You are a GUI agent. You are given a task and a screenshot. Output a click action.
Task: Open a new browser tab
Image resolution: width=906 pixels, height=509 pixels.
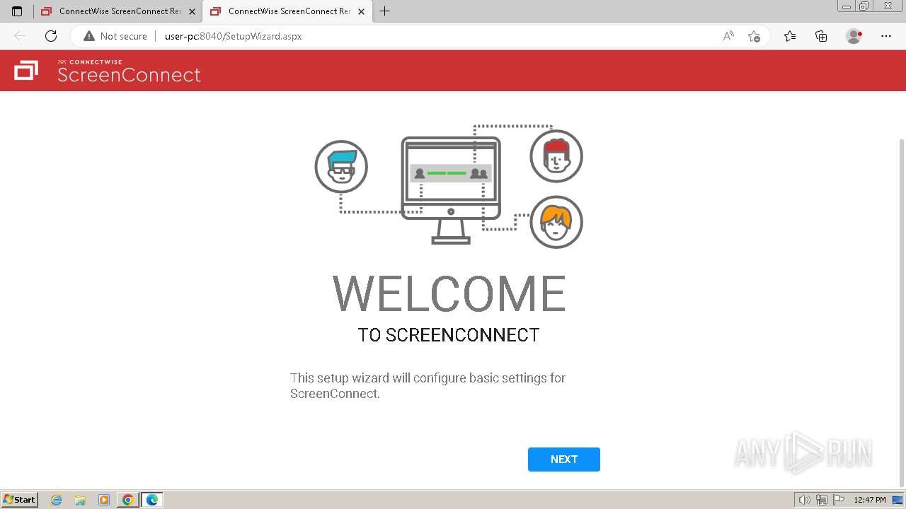(x=384, y=11)
